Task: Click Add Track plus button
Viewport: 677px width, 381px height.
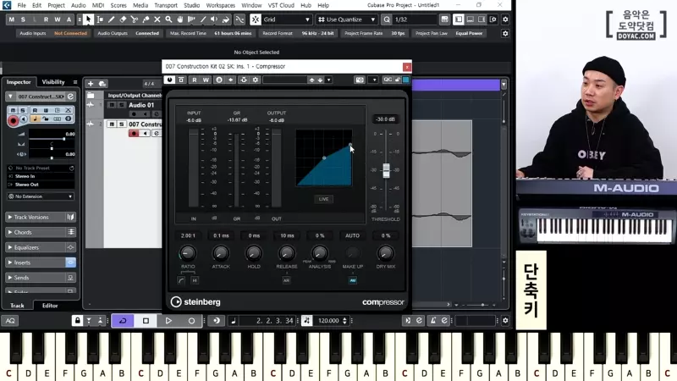Action: click(91, 84)
